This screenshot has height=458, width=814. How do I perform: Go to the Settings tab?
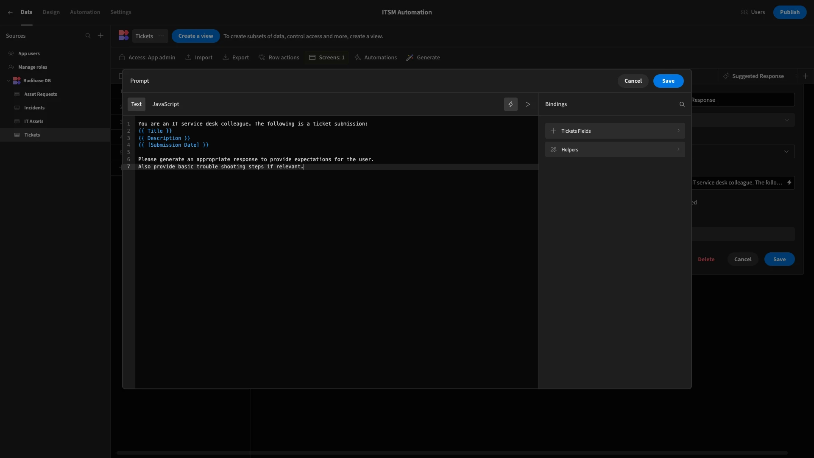121,12
